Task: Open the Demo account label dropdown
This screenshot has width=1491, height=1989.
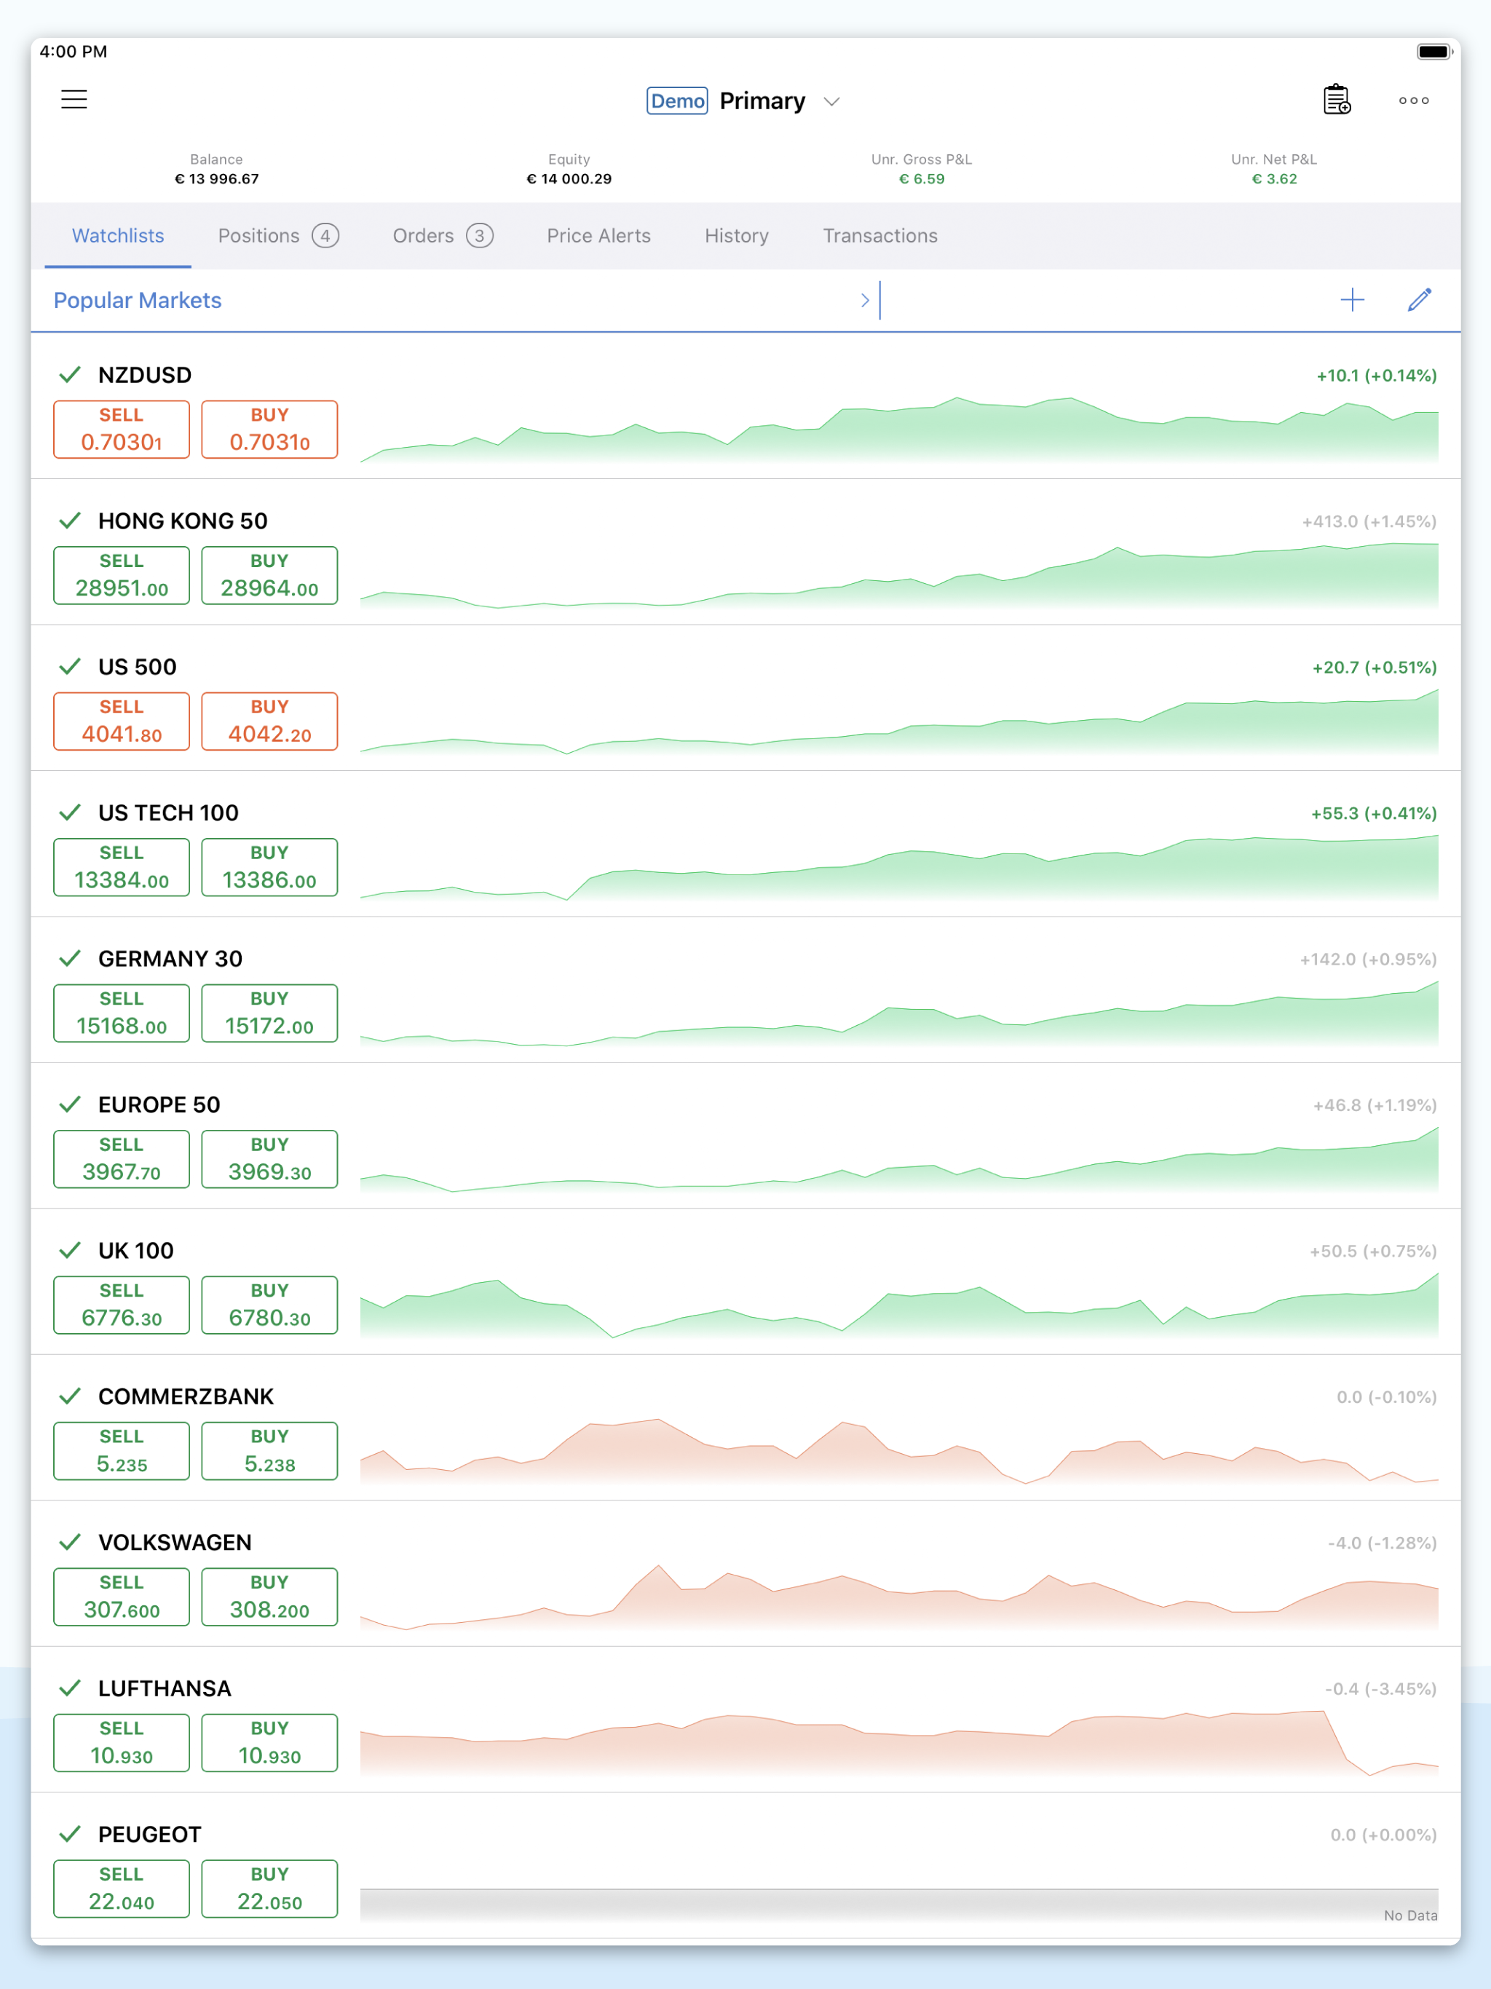Action: [x=677, y=100]
